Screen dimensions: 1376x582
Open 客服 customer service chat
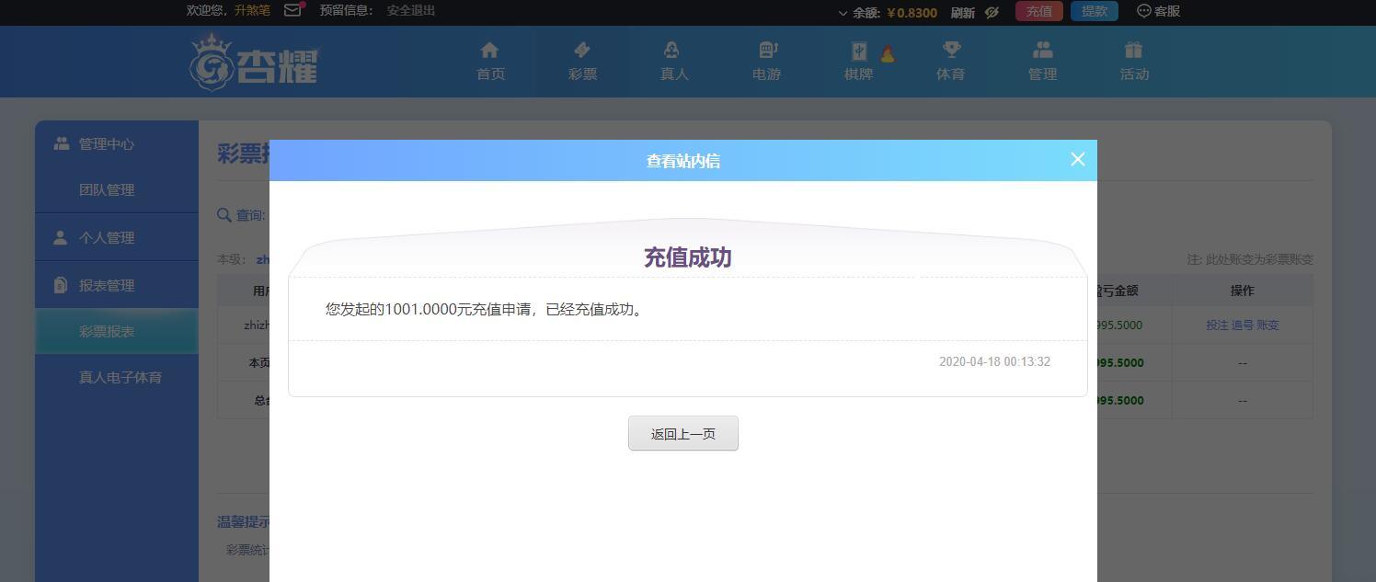click(x=1159, y=11)
